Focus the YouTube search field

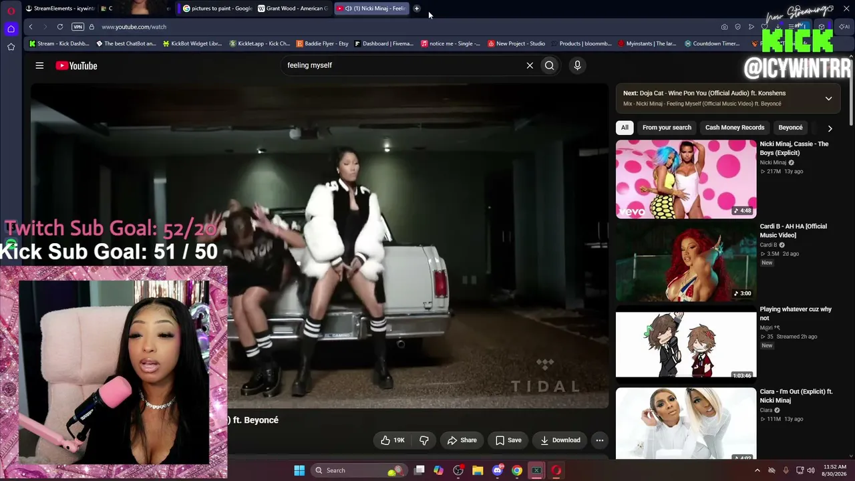[404, 65]
